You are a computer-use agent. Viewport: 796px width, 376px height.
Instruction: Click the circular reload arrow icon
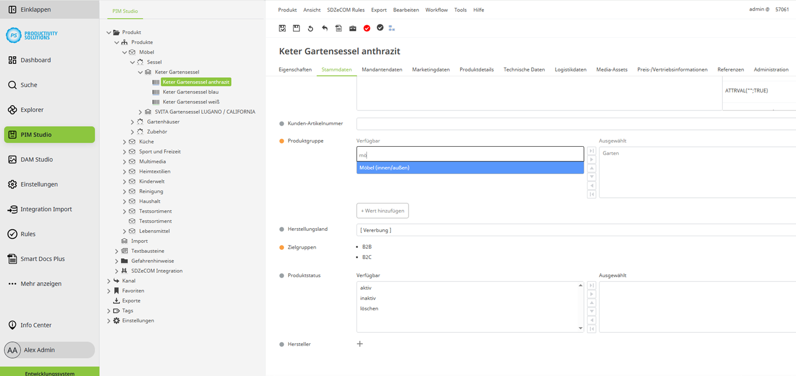[x=311, y=28]
